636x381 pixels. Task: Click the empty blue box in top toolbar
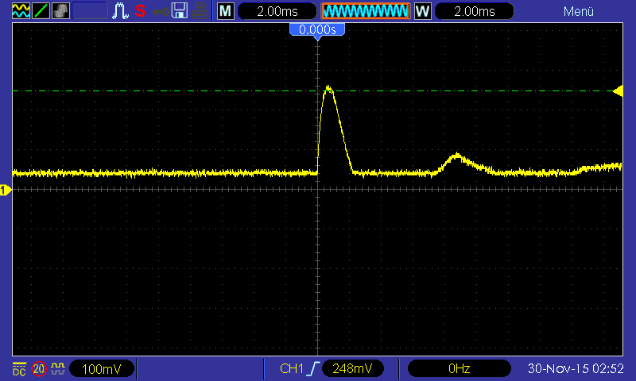coord(90,10)
